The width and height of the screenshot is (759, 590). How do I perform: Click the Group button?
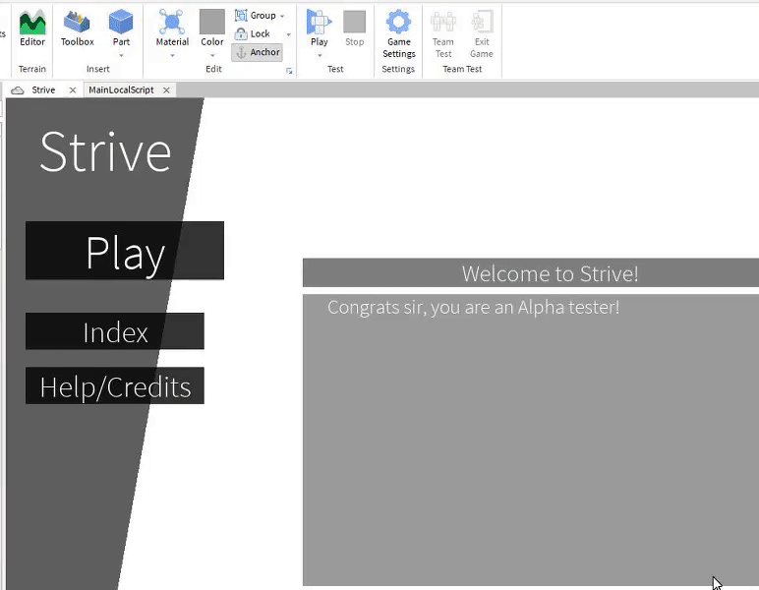click(x=255, y=16)
